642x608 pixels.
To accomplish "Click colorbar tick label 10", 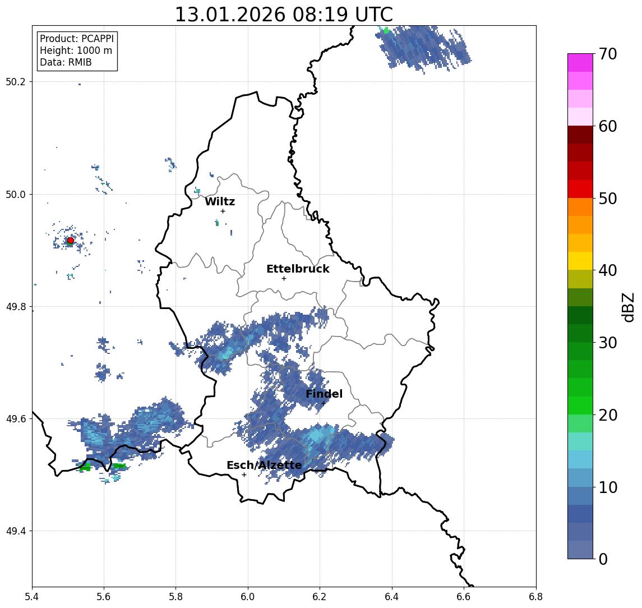I will pos(608,487).
